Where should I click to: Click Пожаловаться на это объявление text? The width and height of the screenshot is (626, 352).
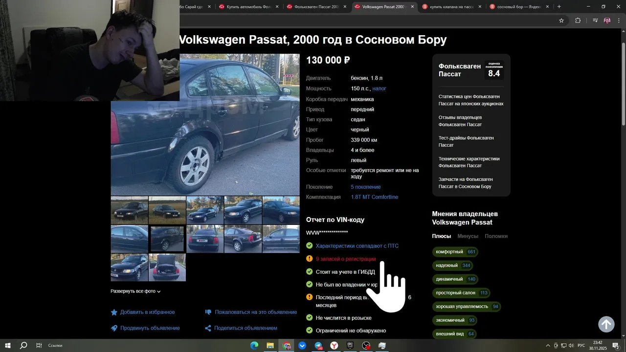point(256,312)
